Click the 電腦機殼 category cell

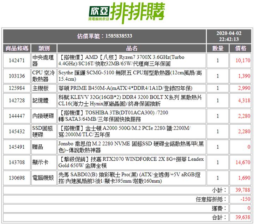click(x=44, y=178)
